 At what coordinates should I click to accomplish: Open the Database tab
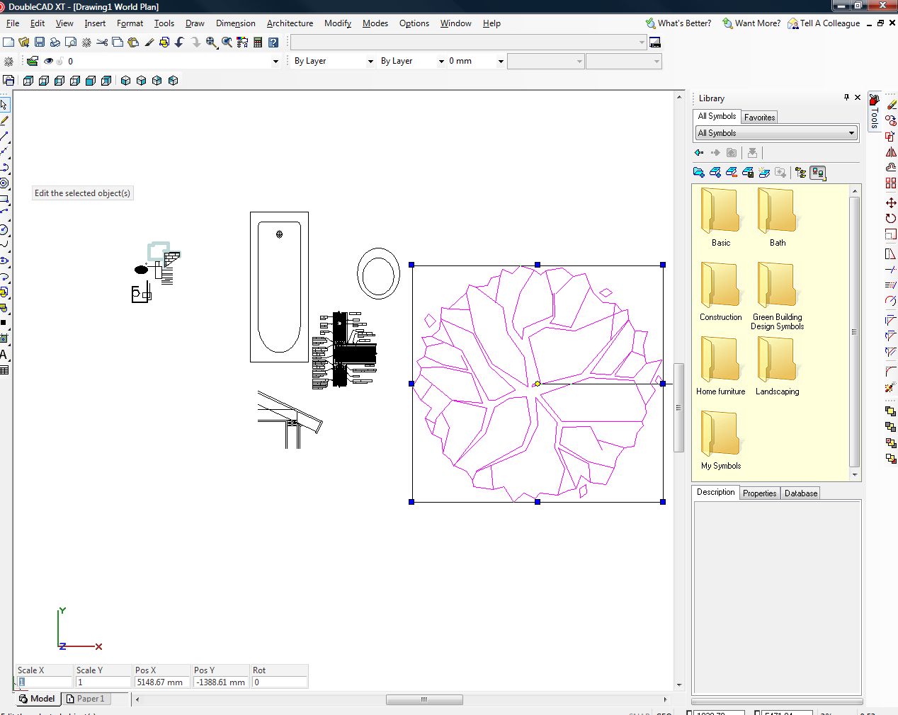pos(801,493)
